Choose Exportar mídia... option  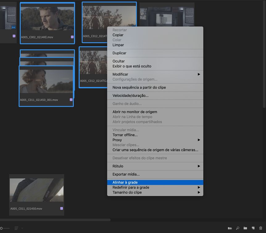pos(126,174)
